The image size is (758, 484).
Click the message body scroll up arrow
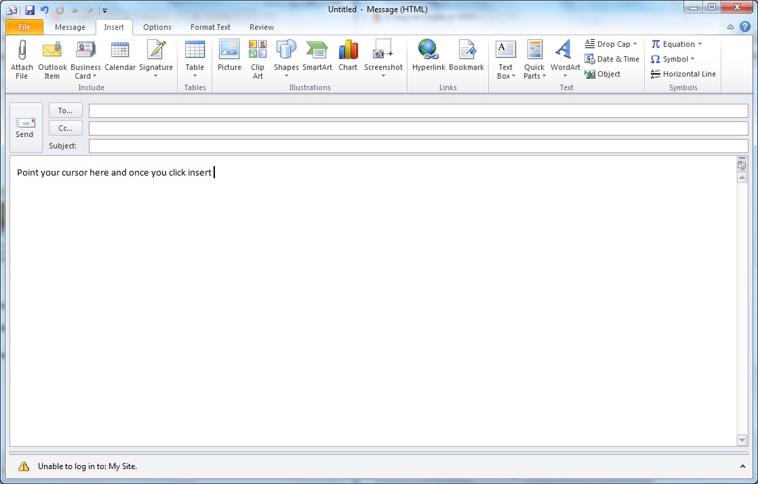[742, 178]
